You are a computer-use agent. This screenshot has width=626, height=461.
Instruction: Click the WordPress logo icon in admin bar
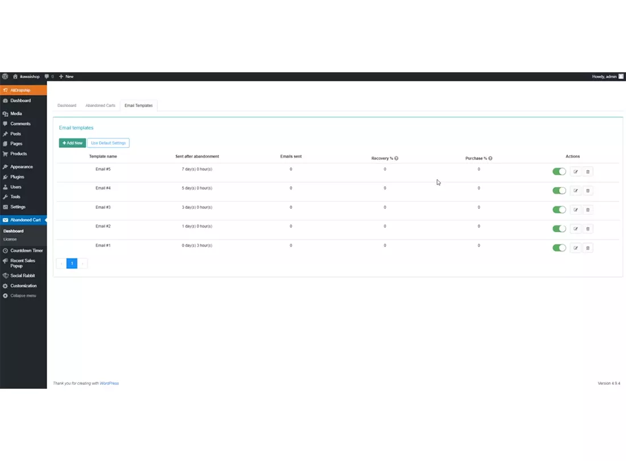pos(5,76)
